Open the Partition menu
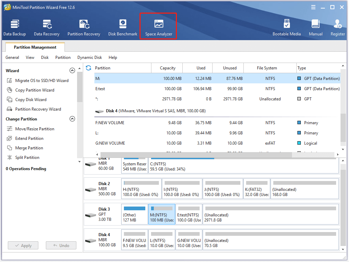349x262 pixels. 63,58
